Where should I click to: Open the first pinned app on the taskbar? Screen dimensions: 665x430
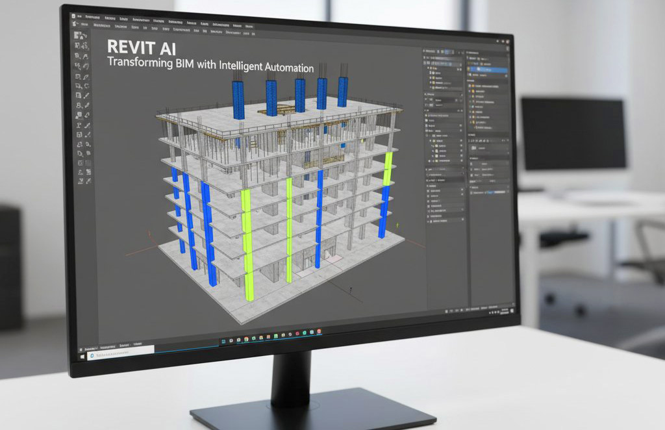pyautogui.click(x=223, y=340)
